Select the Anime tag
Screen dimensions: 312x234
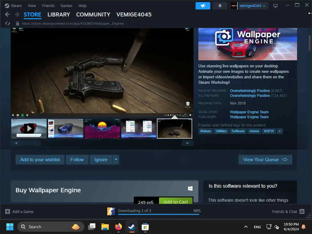[x=254, y=131]
